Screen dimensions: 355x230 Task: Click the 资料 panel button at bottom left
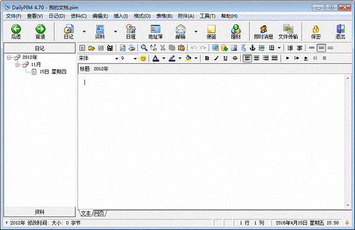coord(40,212)
